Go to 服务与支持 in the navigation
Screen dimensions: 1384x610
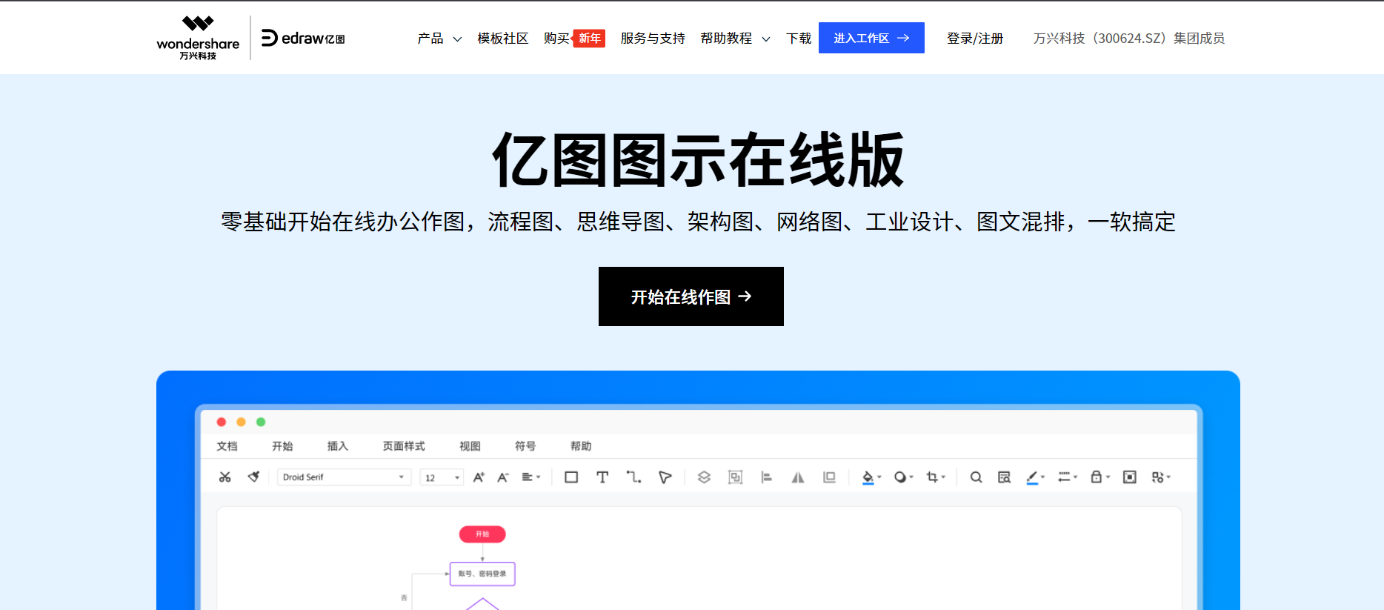[x=653, y=39]
